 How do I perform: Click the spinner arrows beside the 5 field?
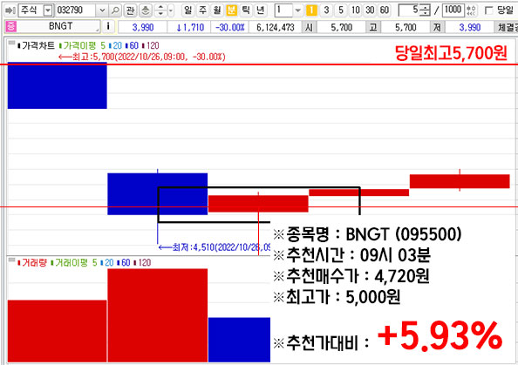click(426, 10)
